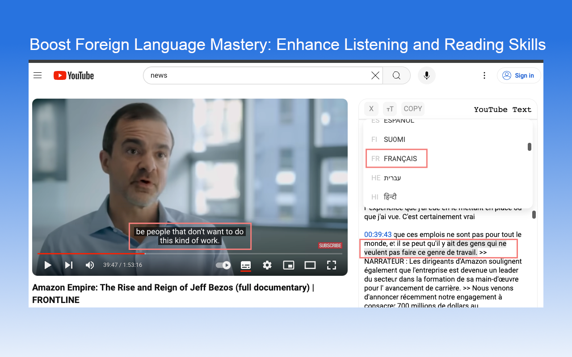Jump to timestamp 00:39:43 in the transcript
Viewport: 572px width, 357px height.
click(x=378, y=234)
